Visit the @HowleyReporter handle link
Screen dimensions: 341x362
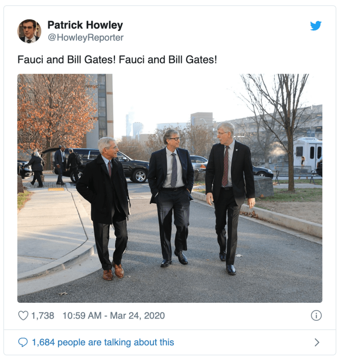click(85, 37)
